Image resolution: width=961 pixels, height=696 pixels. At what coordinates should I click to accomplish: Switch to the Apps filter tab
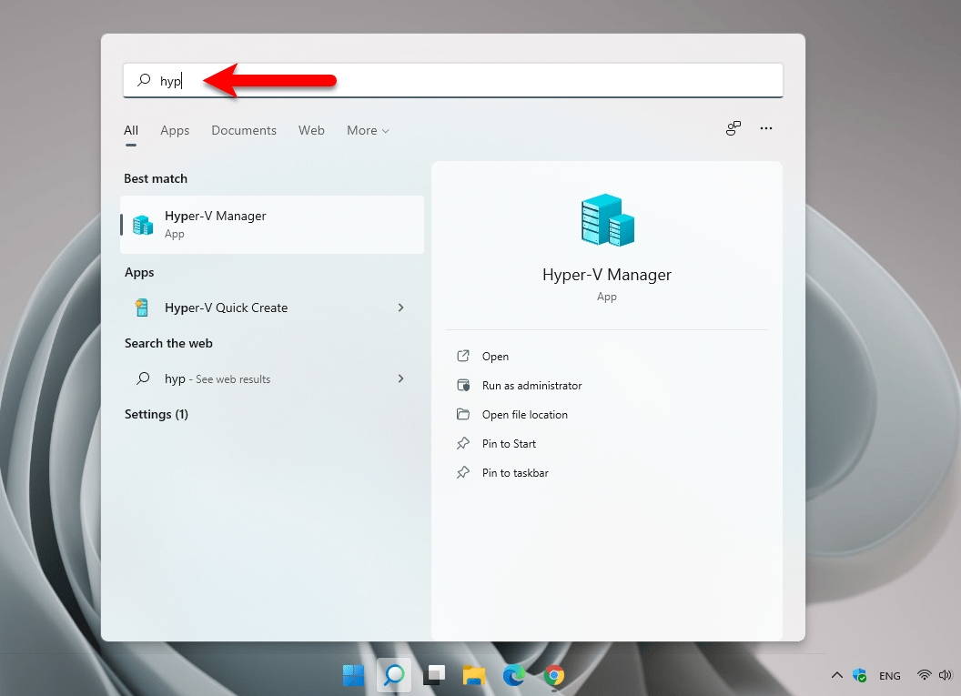point(175,130)
